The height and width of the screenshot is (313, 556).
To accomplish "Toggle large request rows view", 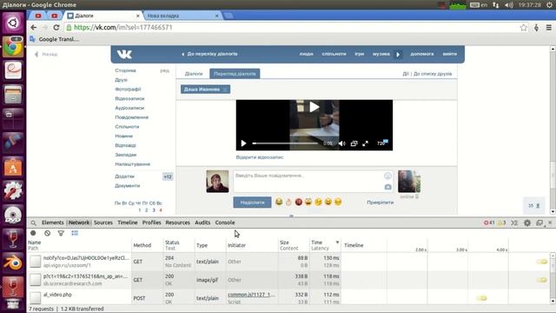I will 75,233.
